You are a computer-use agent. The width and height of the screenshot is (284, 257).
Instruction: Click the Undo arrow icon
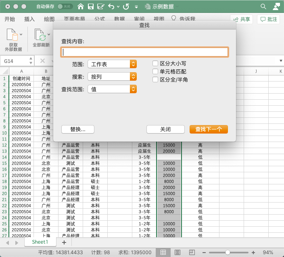111,6
